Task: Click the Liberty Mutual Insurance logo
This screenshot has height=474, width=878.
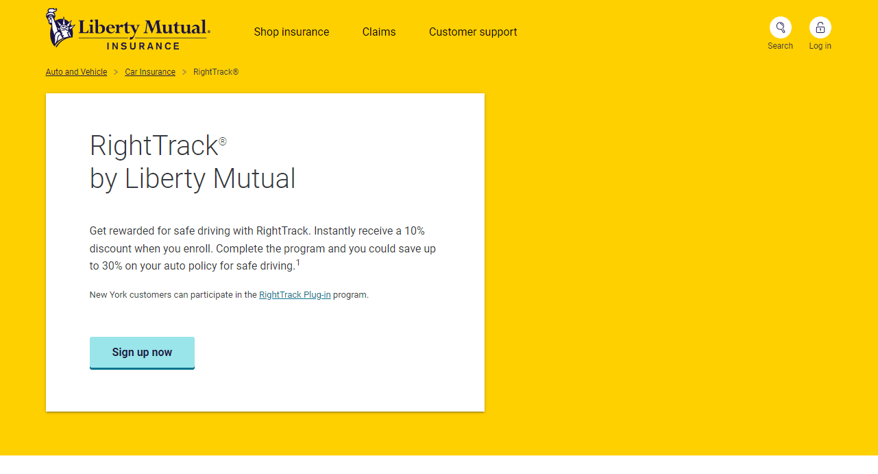Action: pyautogui.click(x=128, y=29)
